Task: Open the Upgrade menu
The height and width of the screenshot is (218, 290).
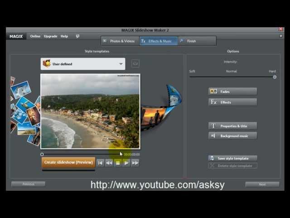Action: 50,36
